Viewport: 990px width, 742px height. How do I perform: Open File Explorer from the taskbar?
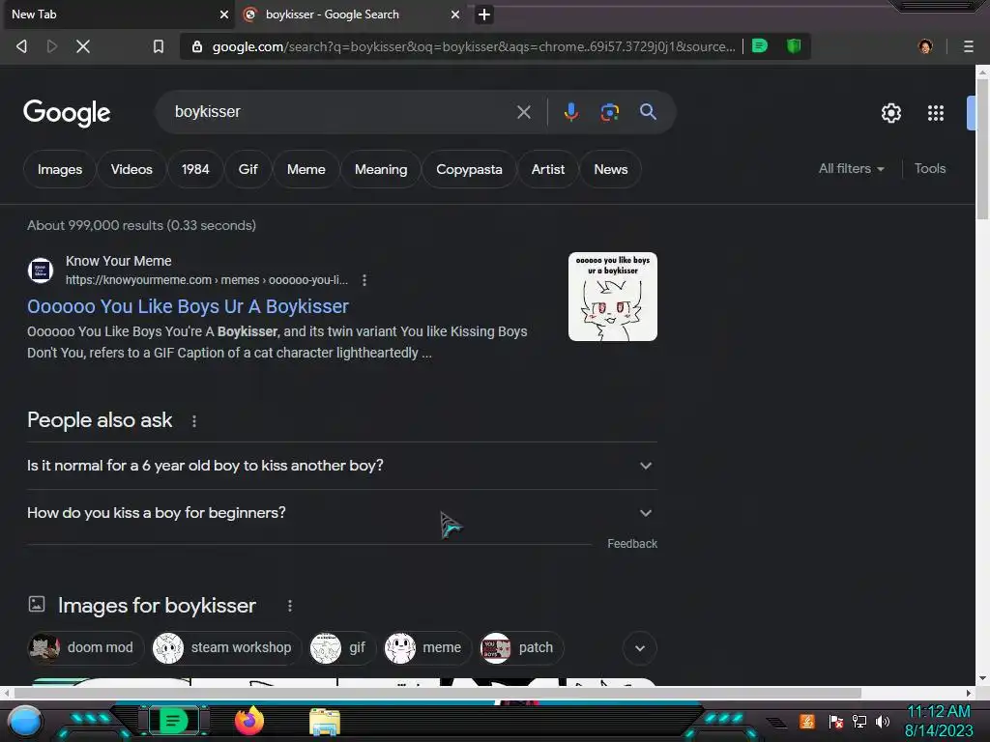click(x=325, y=722)
